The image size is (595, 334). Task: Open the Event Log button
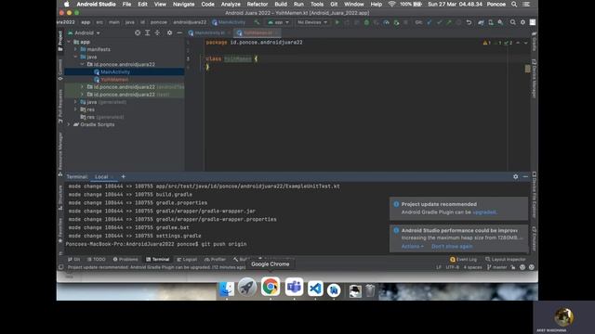tap(463, 260)
